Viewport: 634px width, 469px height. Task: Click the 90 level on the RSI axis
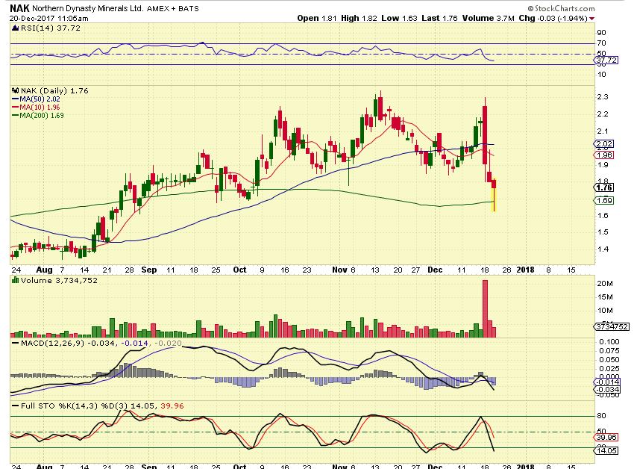tap(602, 33)
